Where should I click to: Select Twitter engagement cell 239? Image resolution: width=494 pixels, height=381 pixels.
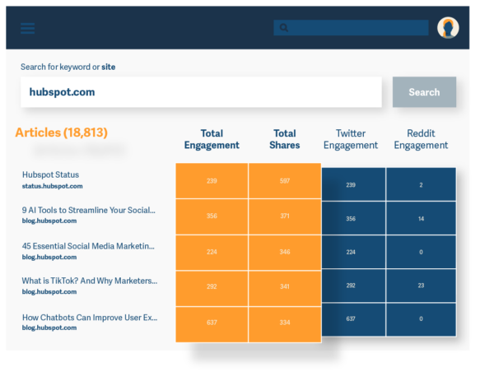click(353, 184)
